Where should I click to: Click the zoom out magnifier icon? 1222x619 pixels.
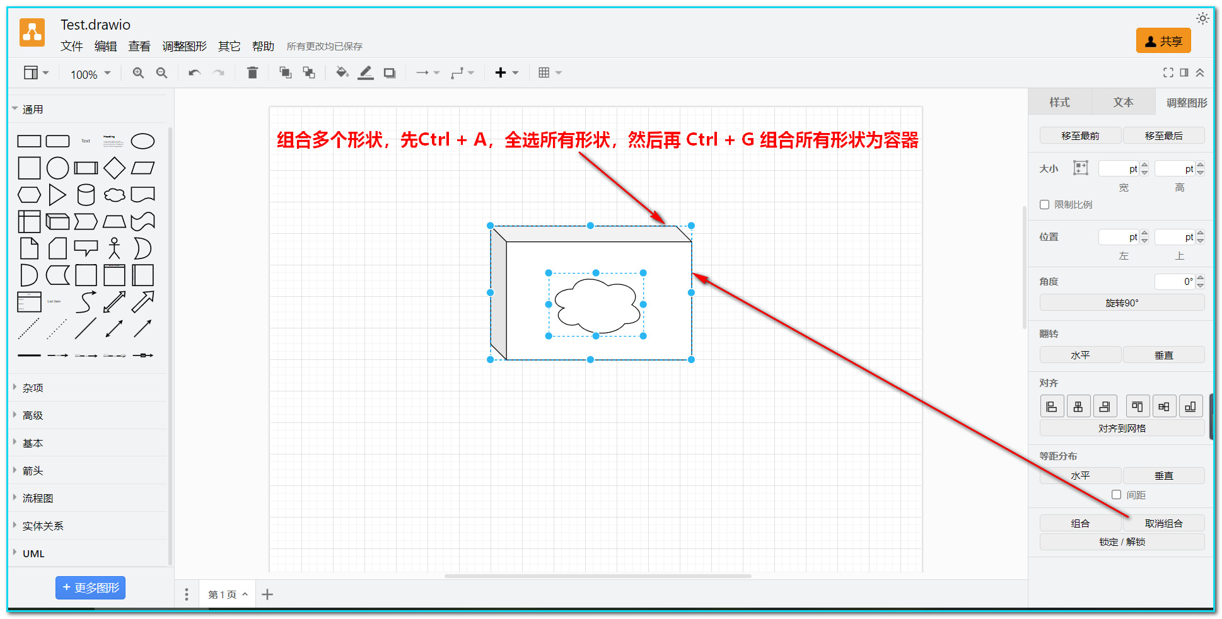pos(161,73)
